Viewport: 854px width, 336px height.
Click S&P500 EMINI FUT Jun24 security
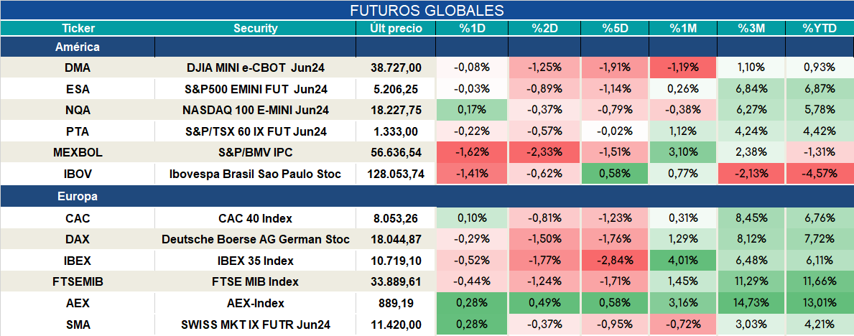256,89
